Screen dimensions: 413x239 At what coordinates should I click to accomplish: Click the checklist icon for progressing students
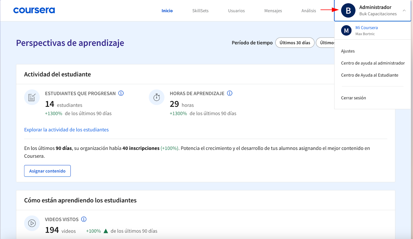click(x=32, y=97)
